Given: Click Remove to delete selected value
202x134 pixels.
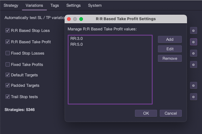Looking at the screenshot, I should click(x=170, y=59).
